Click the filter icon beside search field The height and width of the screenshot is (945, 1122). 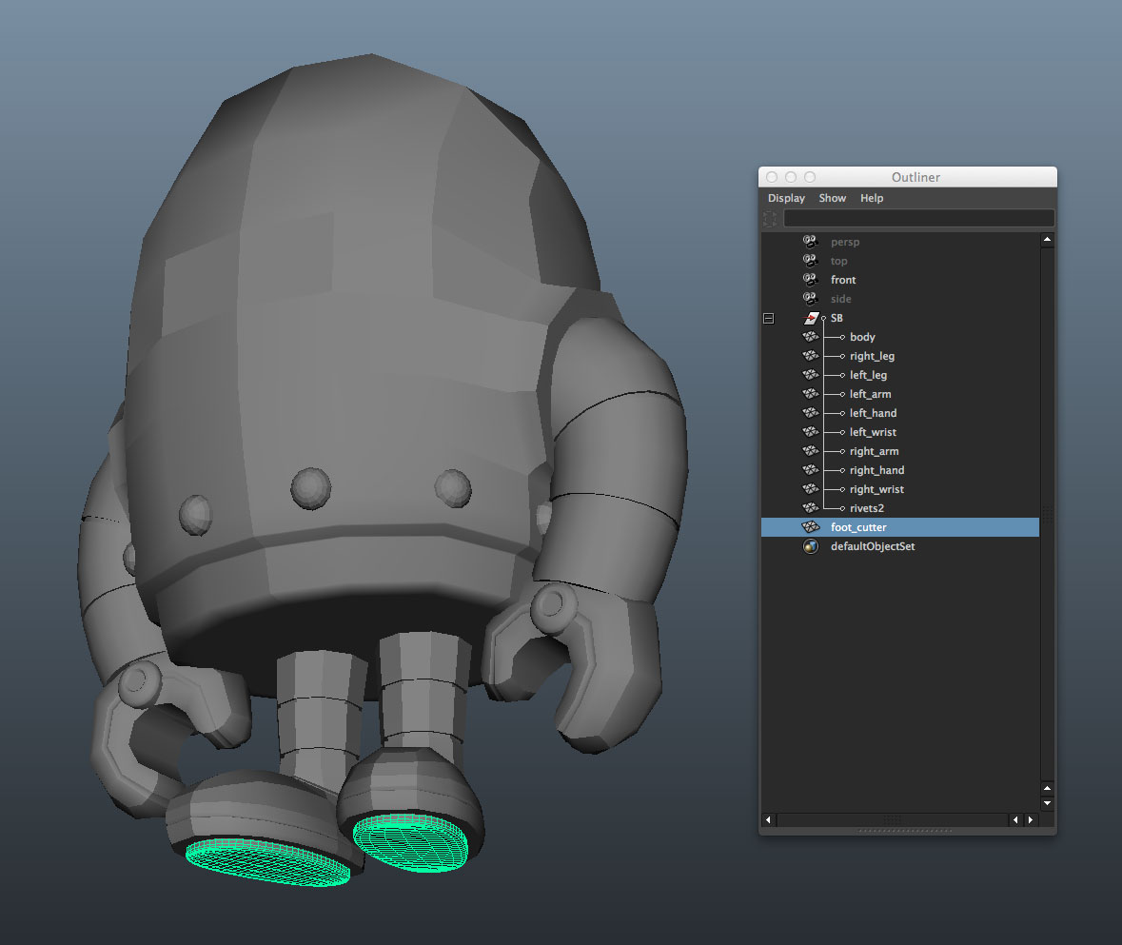point(770,218)
